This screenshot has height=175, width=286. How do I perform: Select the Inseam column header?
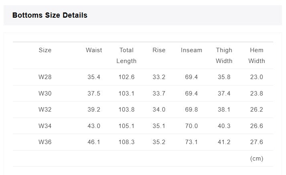(x=191, y=50)
